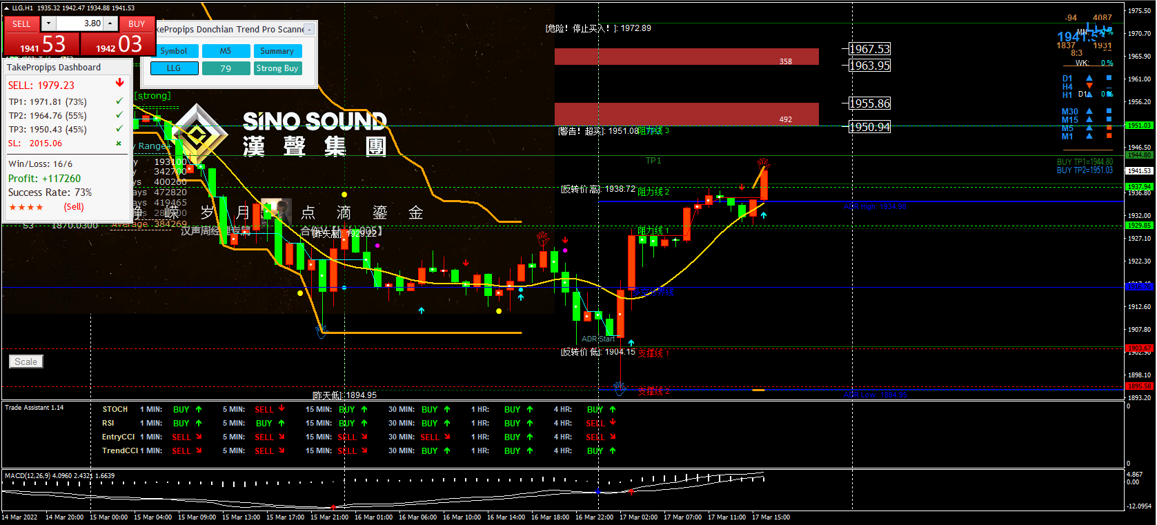Click the Profit: +117260 text

pos(44,179)
